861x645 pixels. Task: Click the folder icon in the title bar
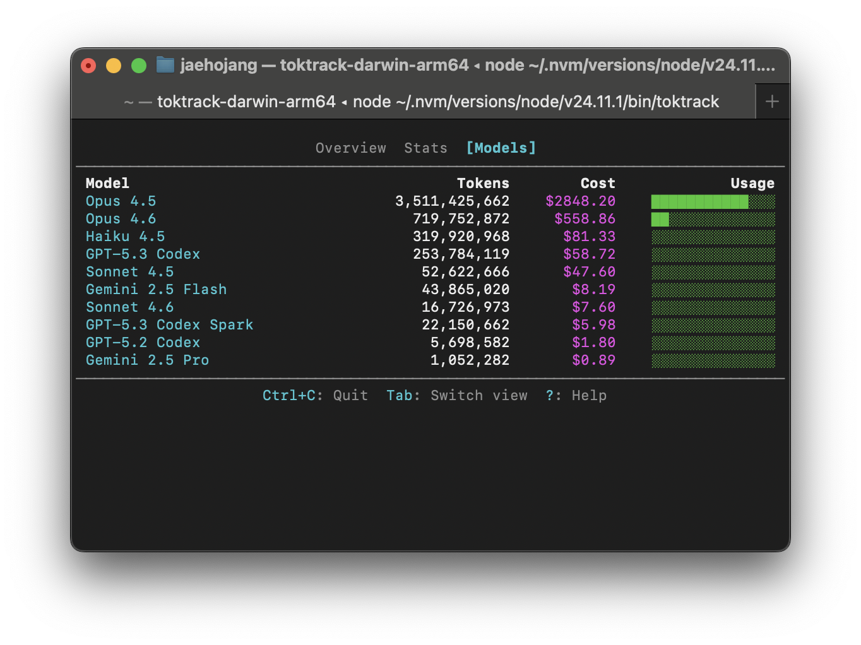[164, 65]
